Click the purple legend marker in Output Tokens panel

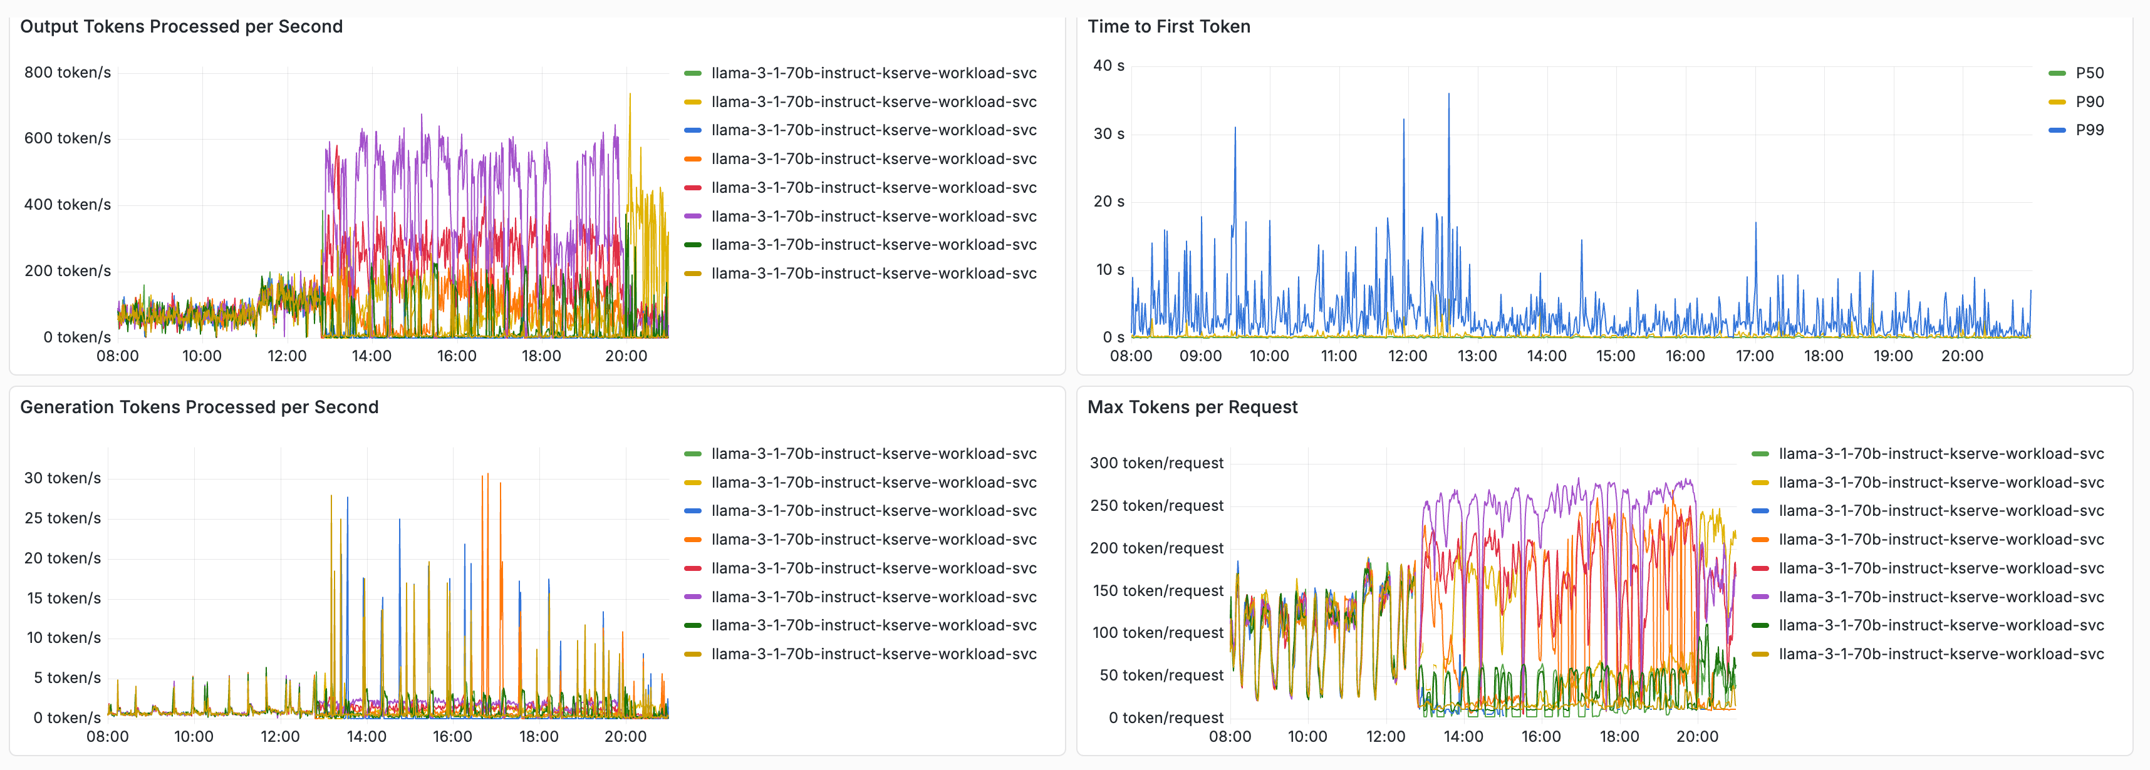click(x=694, y=215)
